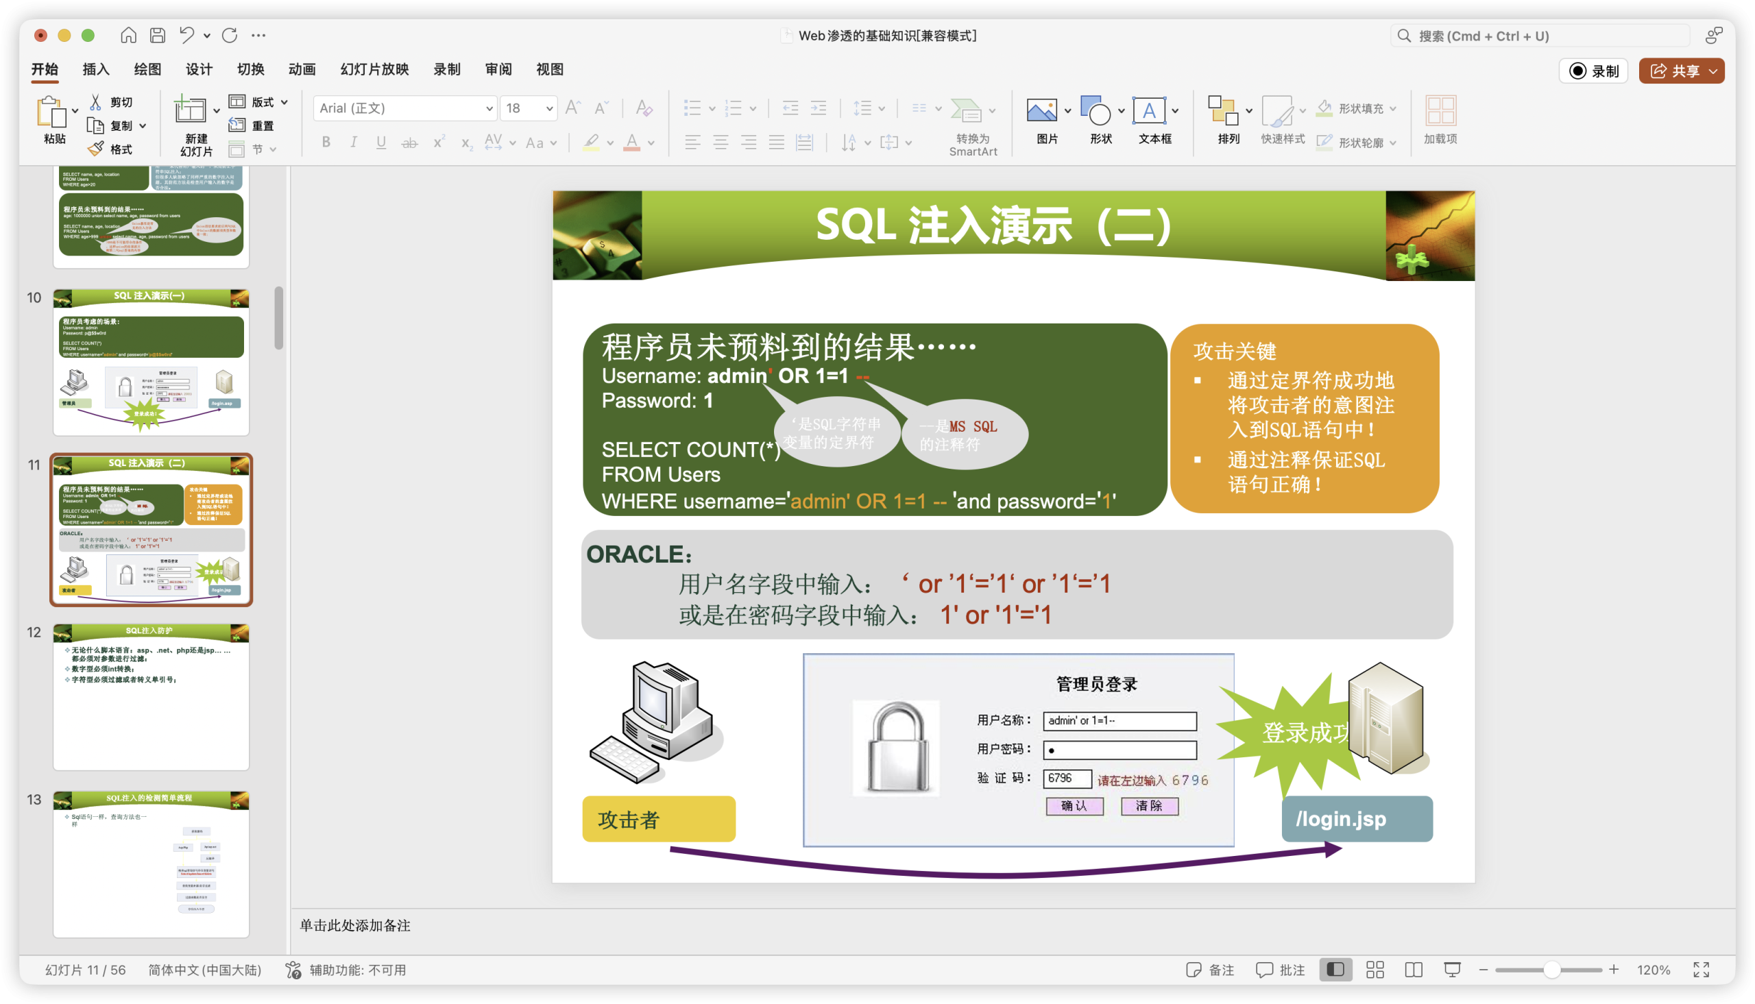Viewport: 1755px width, 1004px height.
Task: Switch to slide sorter grid view
Action: point(1375,970)
